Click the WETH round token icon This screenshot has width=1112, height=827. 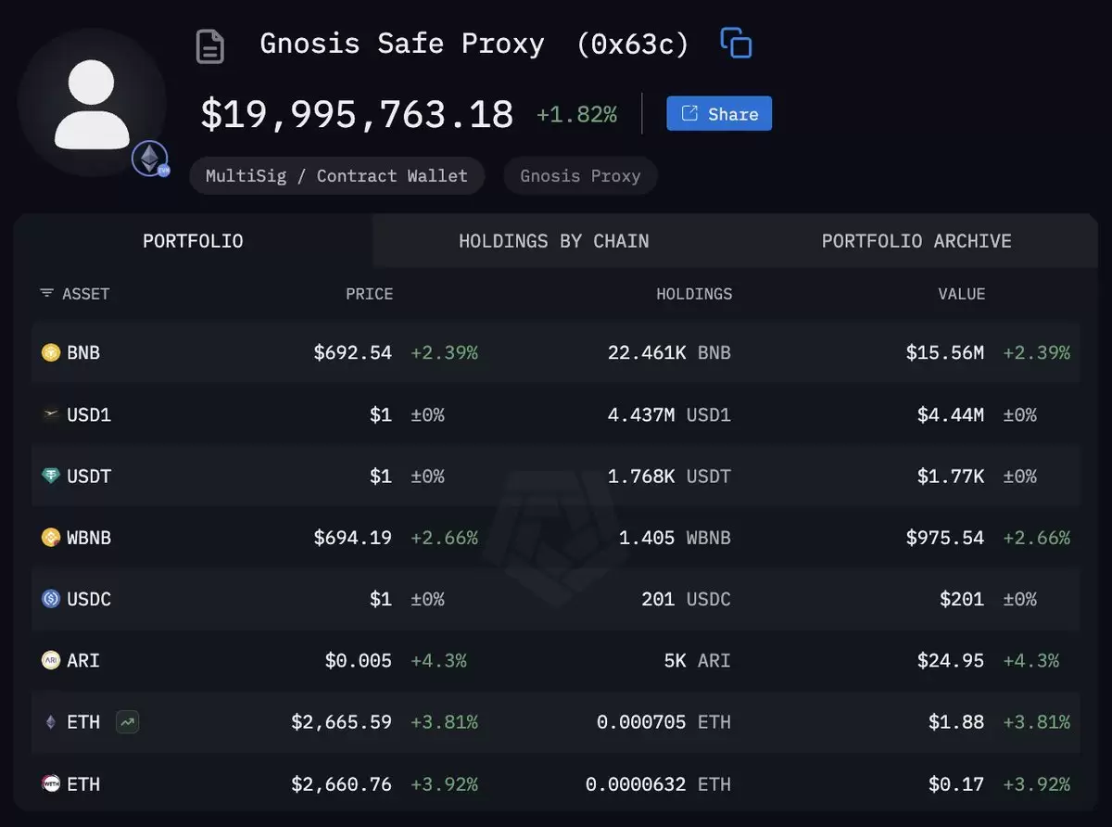click(x=51, y=784)
